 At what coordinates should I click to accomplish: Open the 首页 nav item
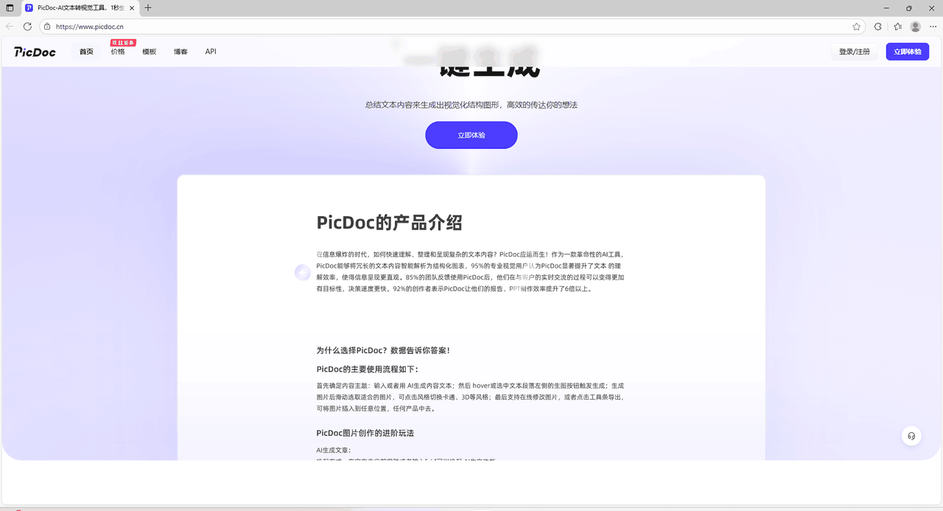86,52
